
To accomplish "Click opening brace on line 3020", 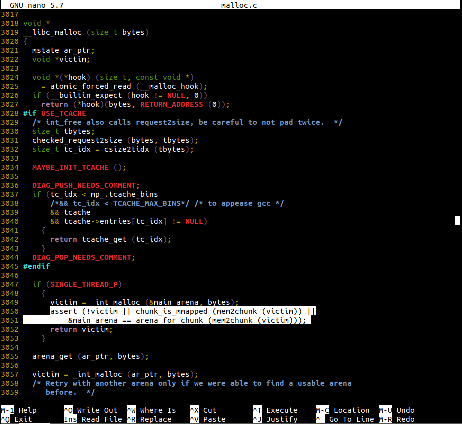I will tap(25, 41).
